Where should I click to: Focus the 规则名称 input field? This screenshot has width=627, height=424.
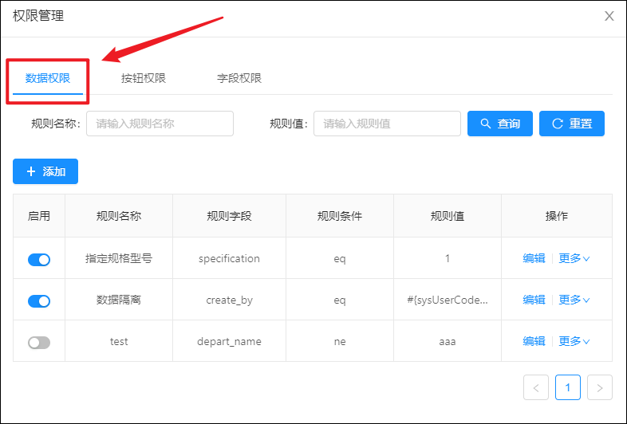160,124
